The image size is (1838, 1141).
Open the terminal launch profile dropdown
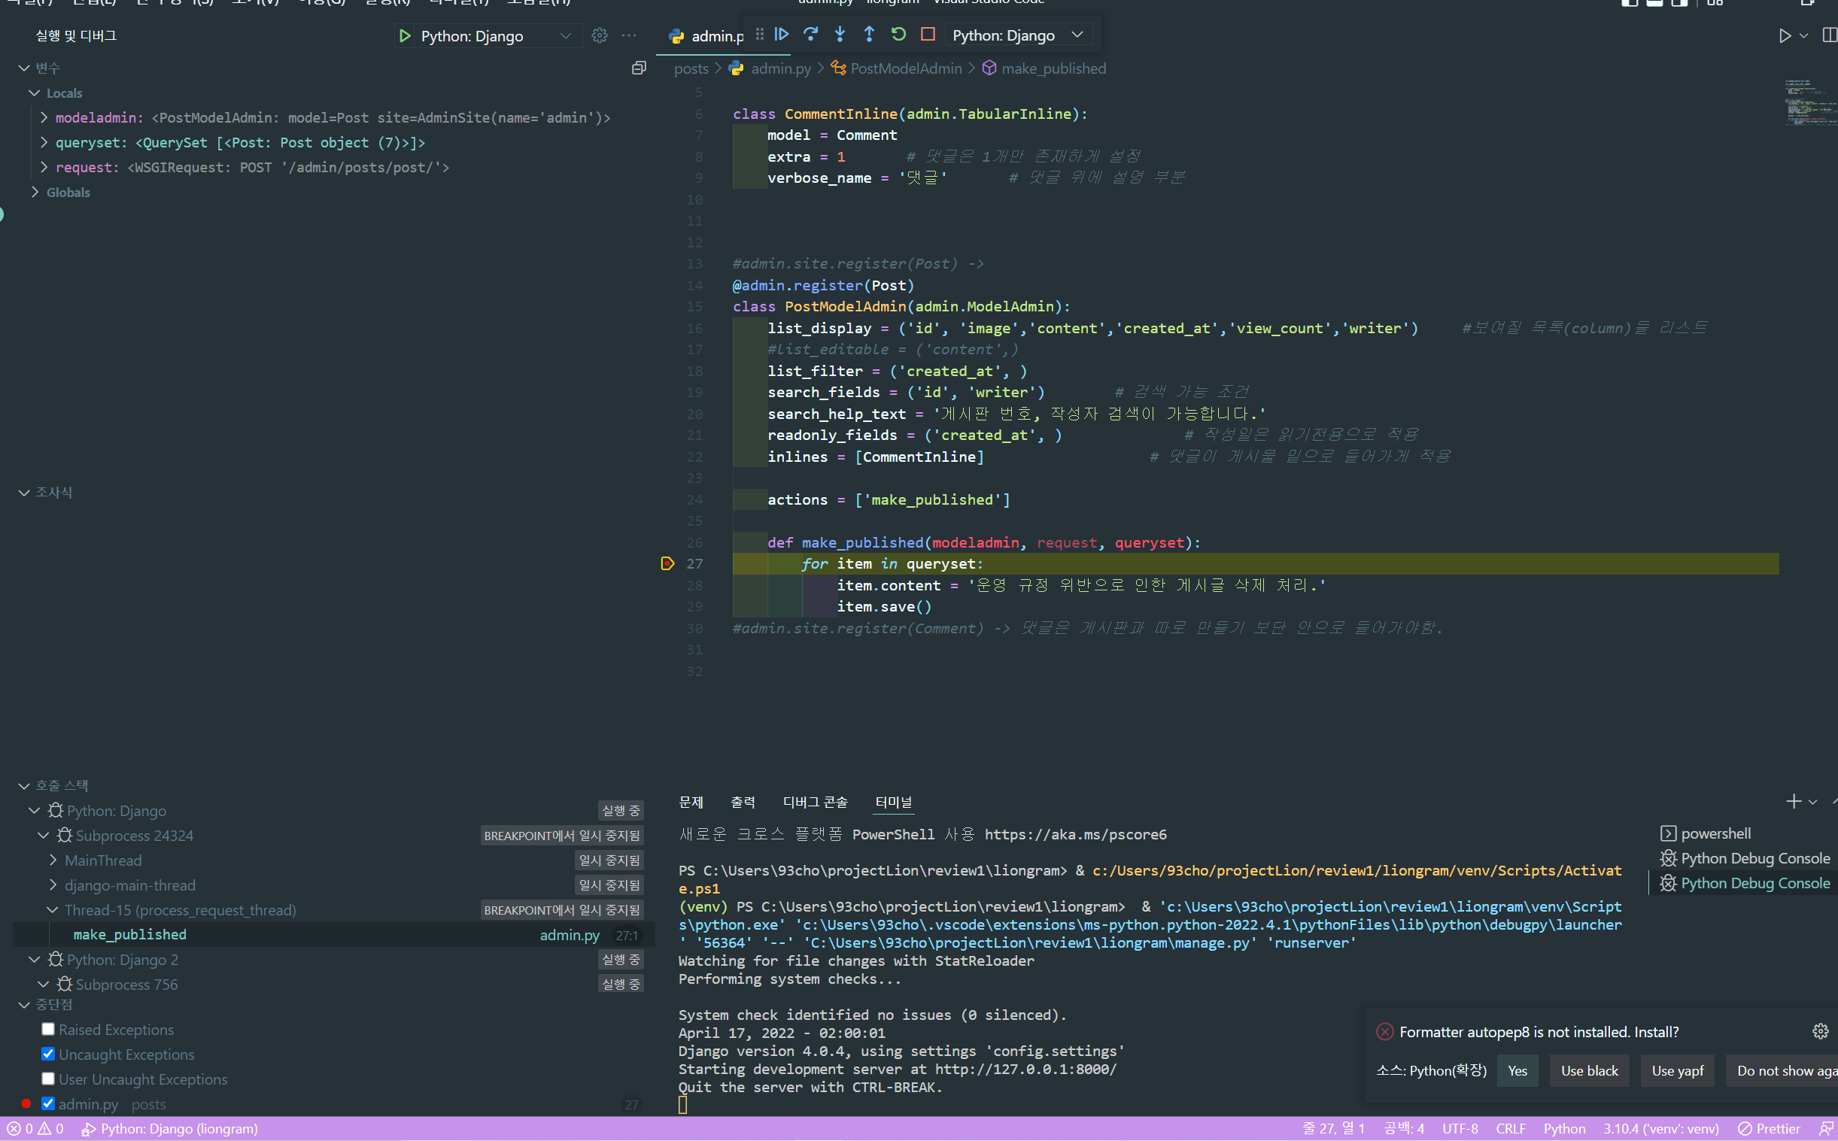1812,803
